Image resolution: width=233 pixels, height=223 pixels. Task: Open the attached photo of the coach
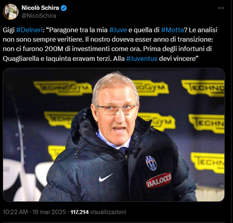[113, 135]
